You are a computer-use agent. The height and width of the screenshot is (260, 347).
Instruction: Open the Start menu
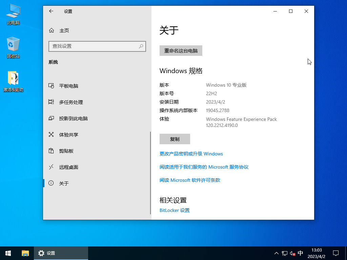coord(8,253)
